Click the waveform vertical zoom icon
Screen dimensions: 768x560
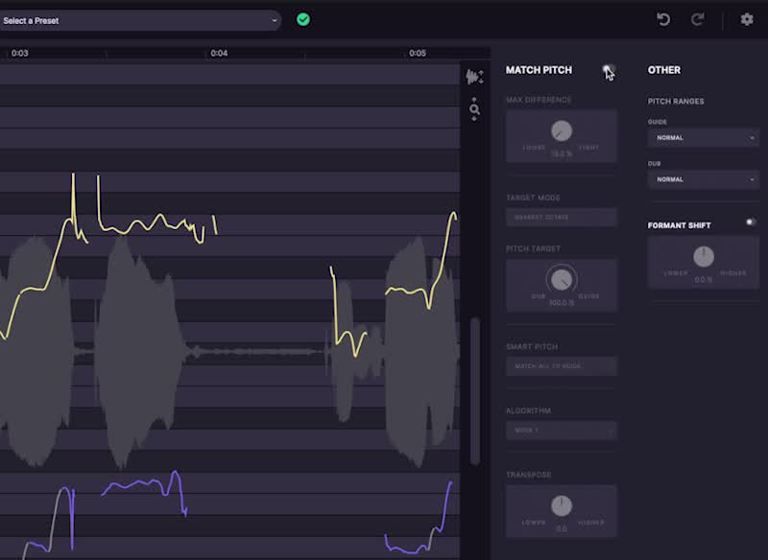(474, 77)
